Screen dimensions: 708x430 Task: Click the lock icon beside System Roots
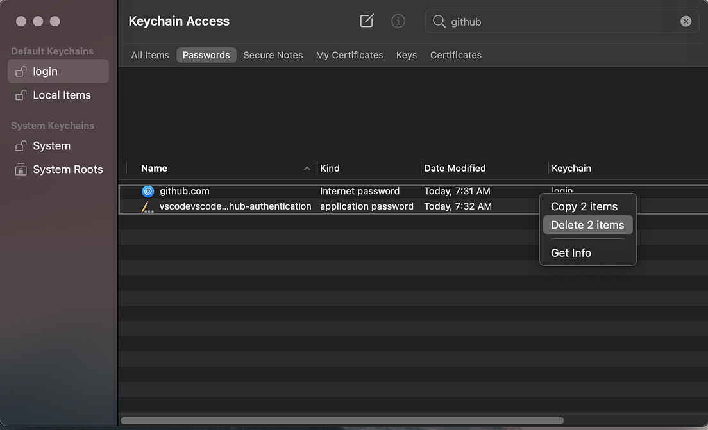(x=20, y=169)
